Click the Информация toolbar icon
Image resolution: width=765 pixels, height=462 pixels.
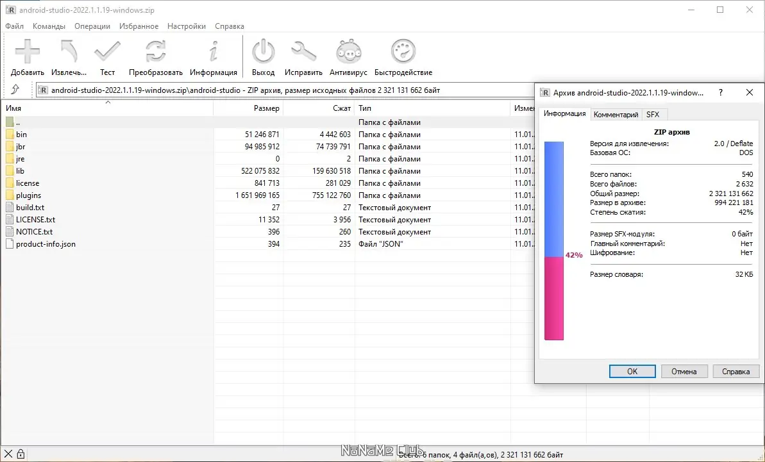(214, 54)
